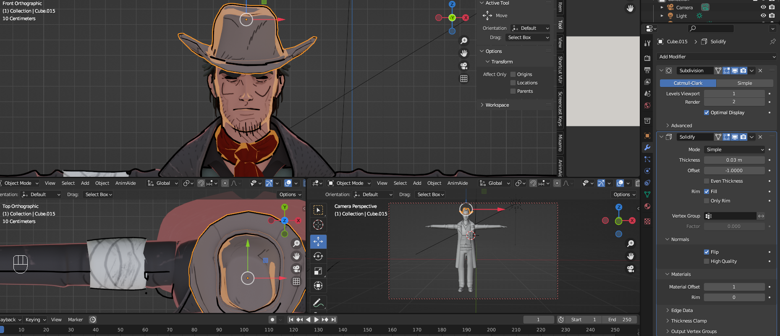Viewport: 780px width, 336px height.
Task: Open the Texture properties tab
Action: (x=647, y=221)
